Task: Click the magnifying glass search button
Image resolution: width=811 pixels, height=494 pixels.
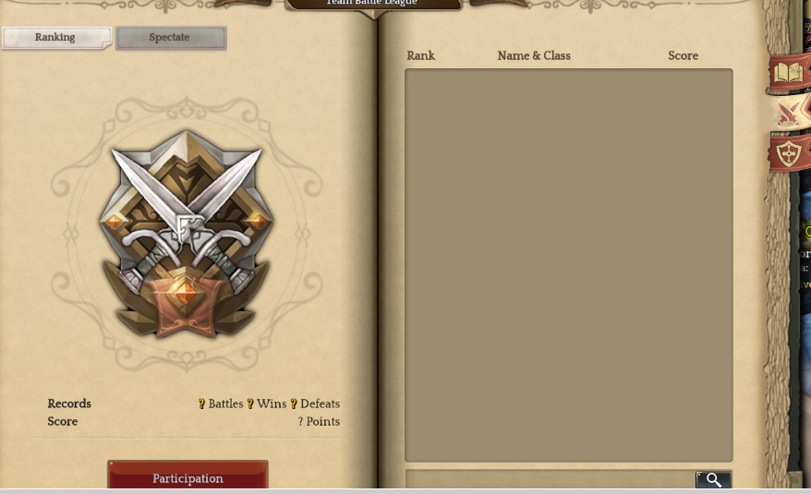Action: point(713,479)
